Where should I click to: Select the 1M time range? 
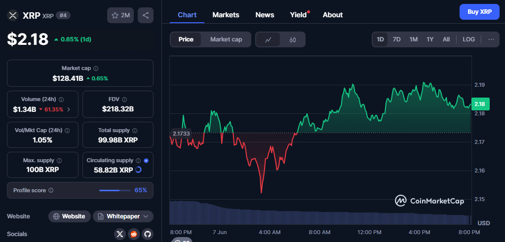point(414,39)
